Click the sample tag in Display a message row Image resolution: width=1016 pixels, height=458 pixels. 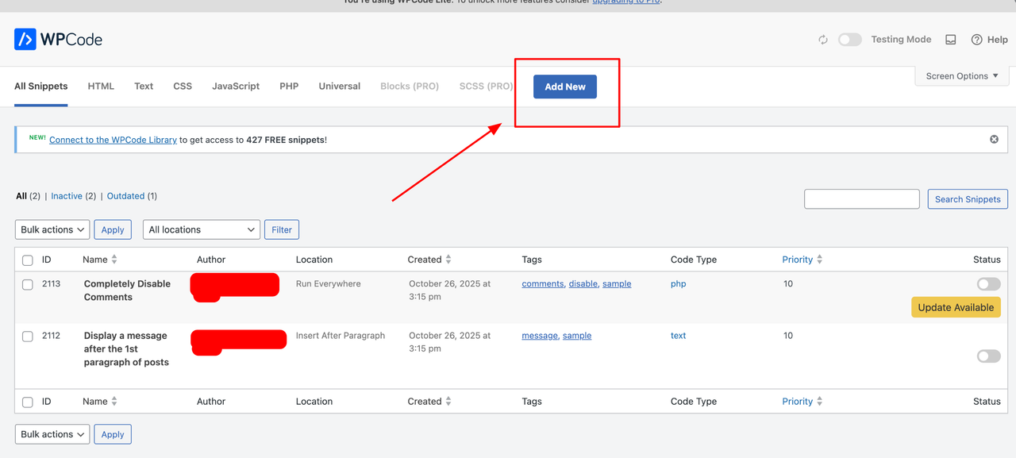coord(577,336)
